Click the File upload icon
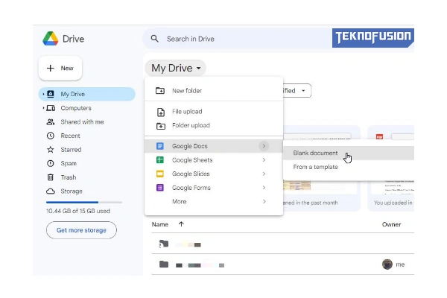The height and width of the screenshot is (298, 447). point(161,112)
